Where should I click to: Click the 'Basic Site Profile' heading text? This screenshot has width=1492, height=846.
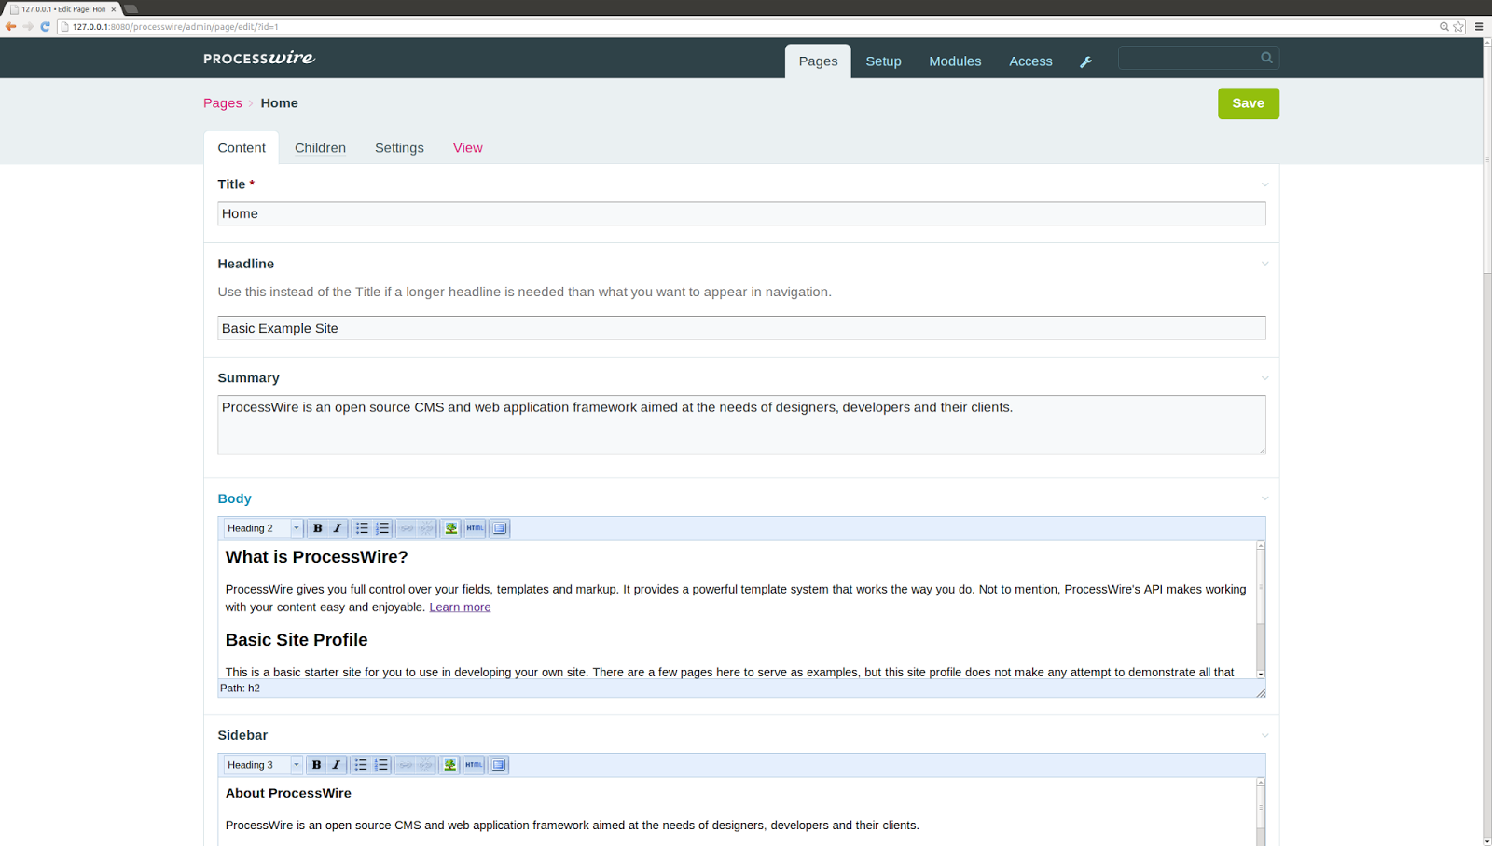(x=297, y=640)
